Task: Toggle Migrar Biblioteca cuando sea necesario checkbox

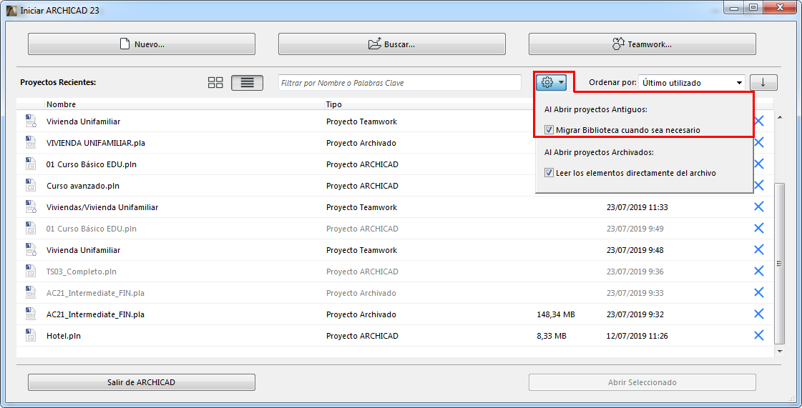Action: click(x=549, y=130)
